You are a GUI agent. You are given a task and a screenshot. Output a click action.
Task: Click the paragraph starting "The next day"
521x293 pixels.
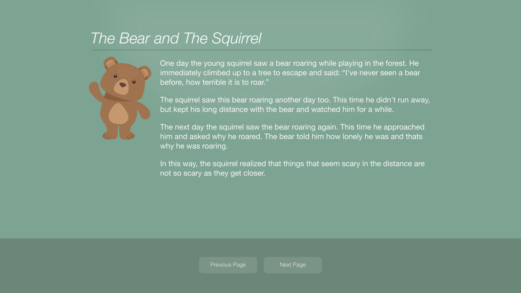point(292,136)
